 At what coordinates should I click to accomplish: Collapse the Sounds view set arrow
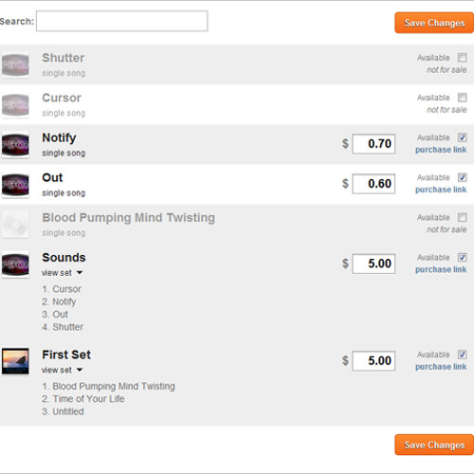tap(80, 272)
